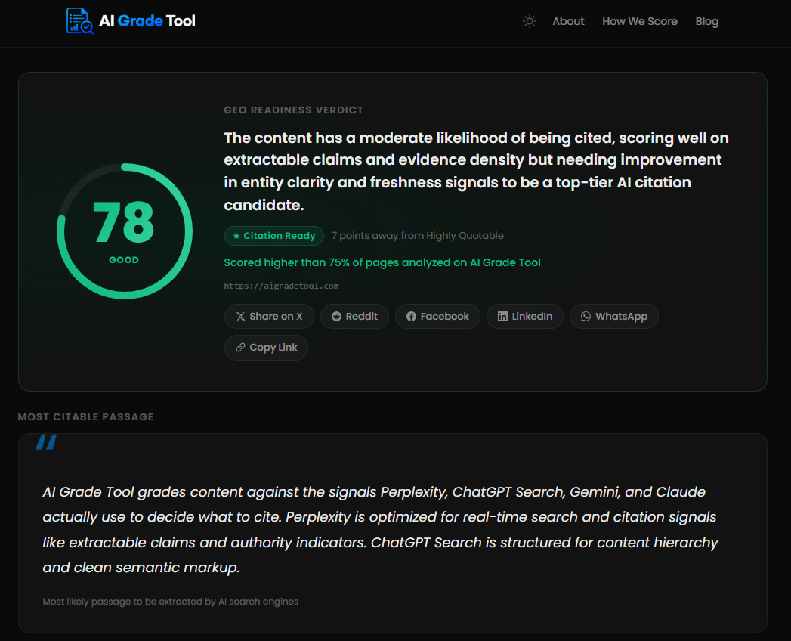Click 'Scored higher than 75% of pages' text

(382, 262)
